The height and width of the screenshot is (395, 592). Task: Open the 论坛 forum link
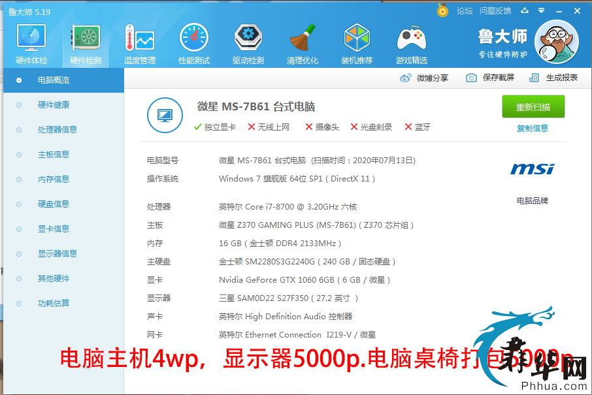465,11
